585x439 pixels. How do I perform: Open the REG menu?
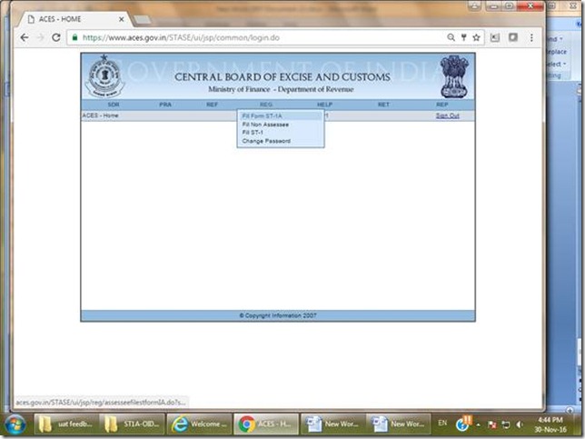click(266, 105)
